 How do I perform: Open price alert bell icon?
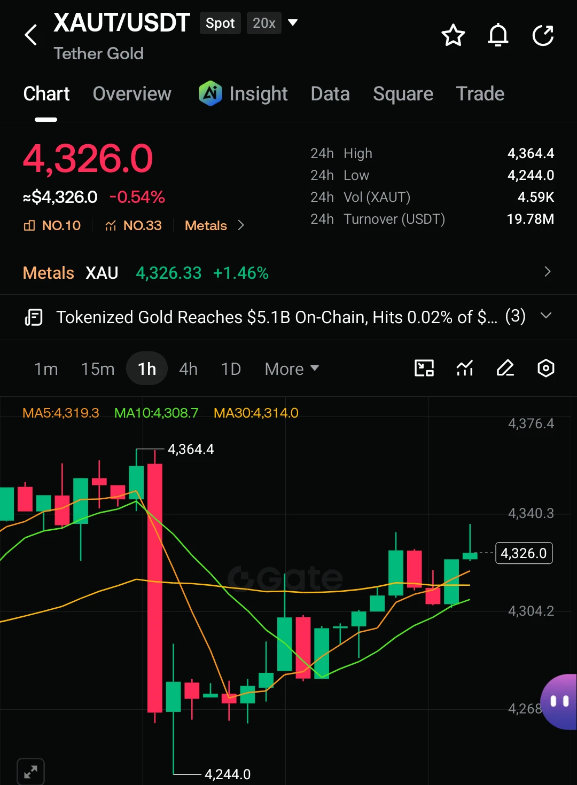[498, 35]
